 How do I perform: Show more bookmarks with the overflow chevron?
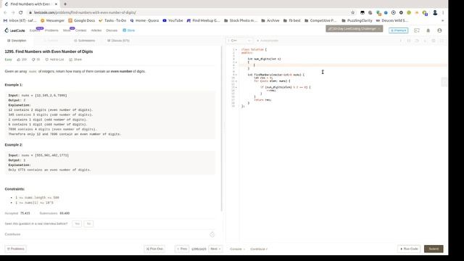tap(443, 20)
